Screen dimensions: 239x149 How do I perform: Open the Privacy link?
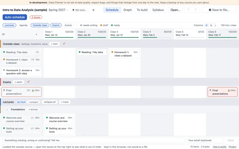[x=232, y=147]
